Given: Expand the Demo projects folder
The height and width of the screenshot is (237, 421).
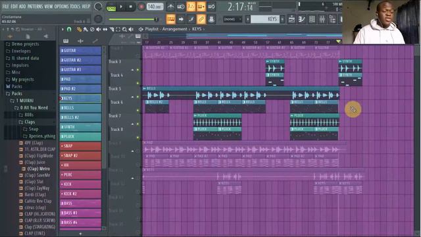Looking at the screenshot, I should 22,44.
